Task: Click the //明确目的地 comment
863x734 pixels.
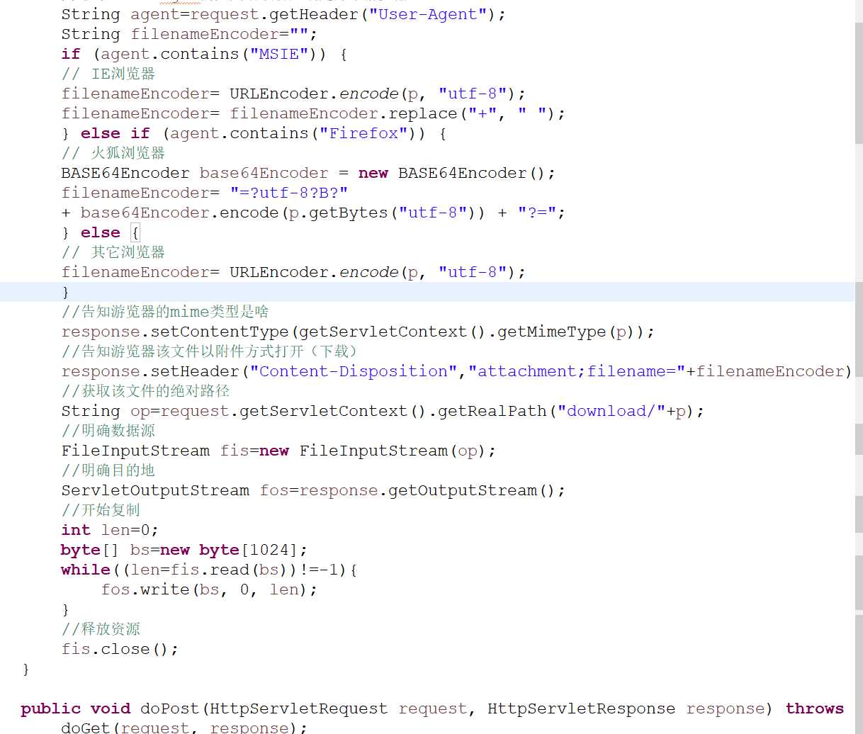Action: pos(108,470)
